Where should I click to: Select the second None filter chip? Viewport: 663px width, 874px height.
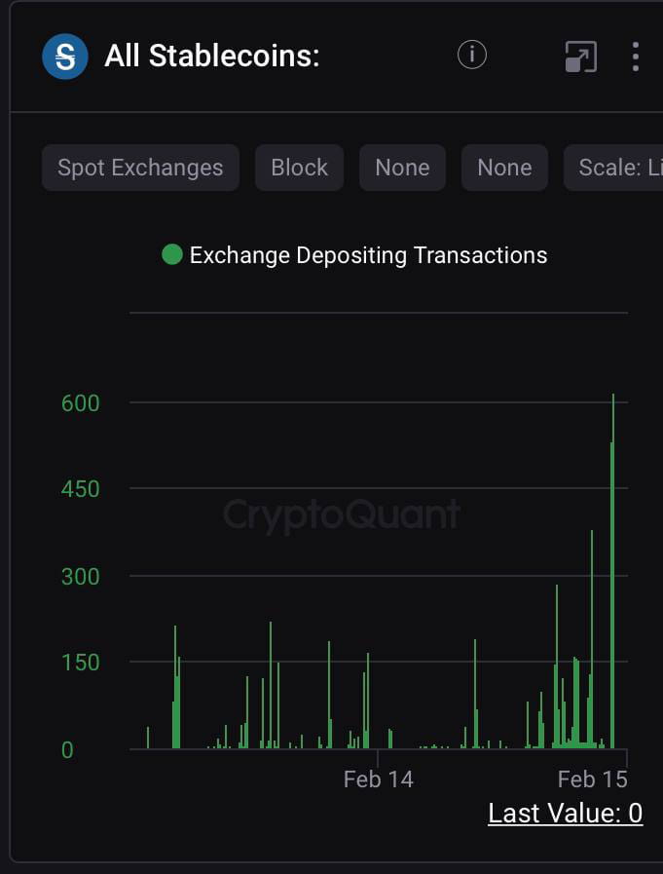coord(504,167)
